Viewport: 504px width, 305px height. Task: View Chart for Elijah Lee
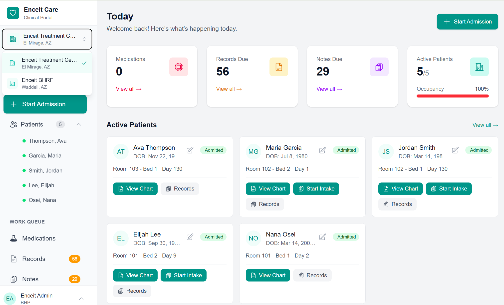coord(135,275)
